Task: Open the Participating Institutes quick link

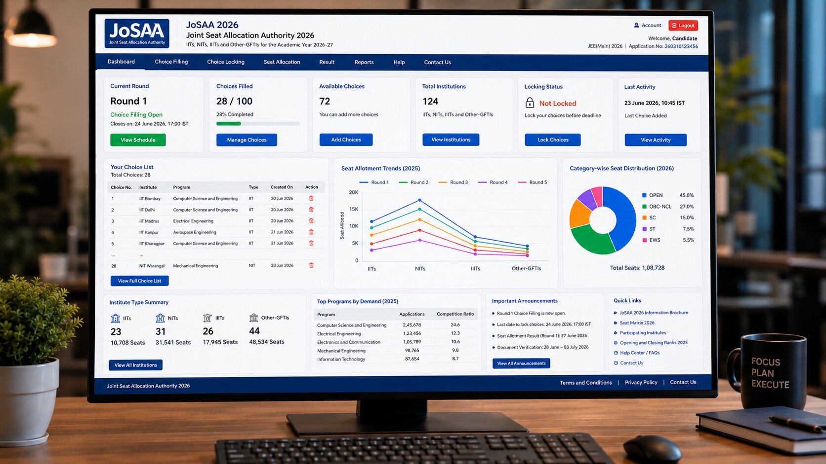Action: 643,333
